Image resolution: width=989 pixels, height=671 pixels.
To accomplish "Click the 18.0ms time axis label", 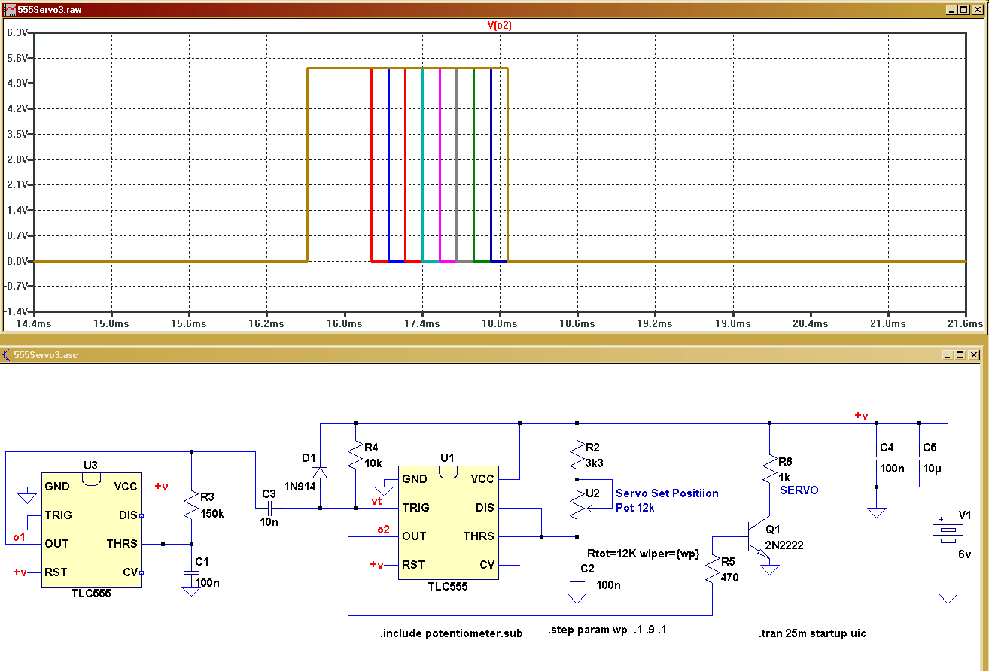I will pyautogui.click(x=500, y=323).
